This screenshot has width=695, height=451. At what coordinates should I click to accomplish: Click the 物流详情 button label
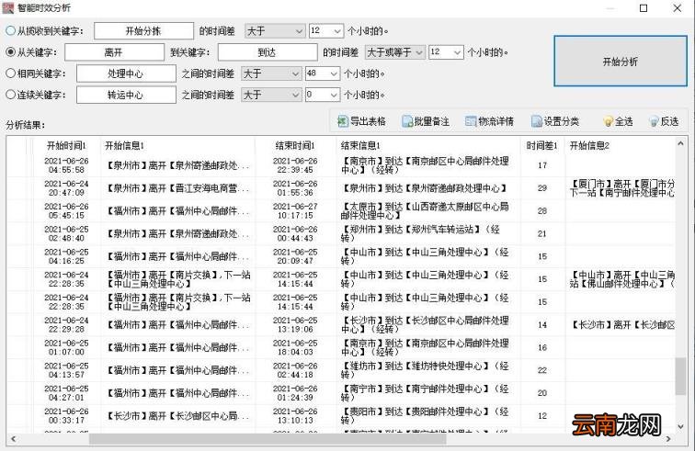[x=496, y=121]
